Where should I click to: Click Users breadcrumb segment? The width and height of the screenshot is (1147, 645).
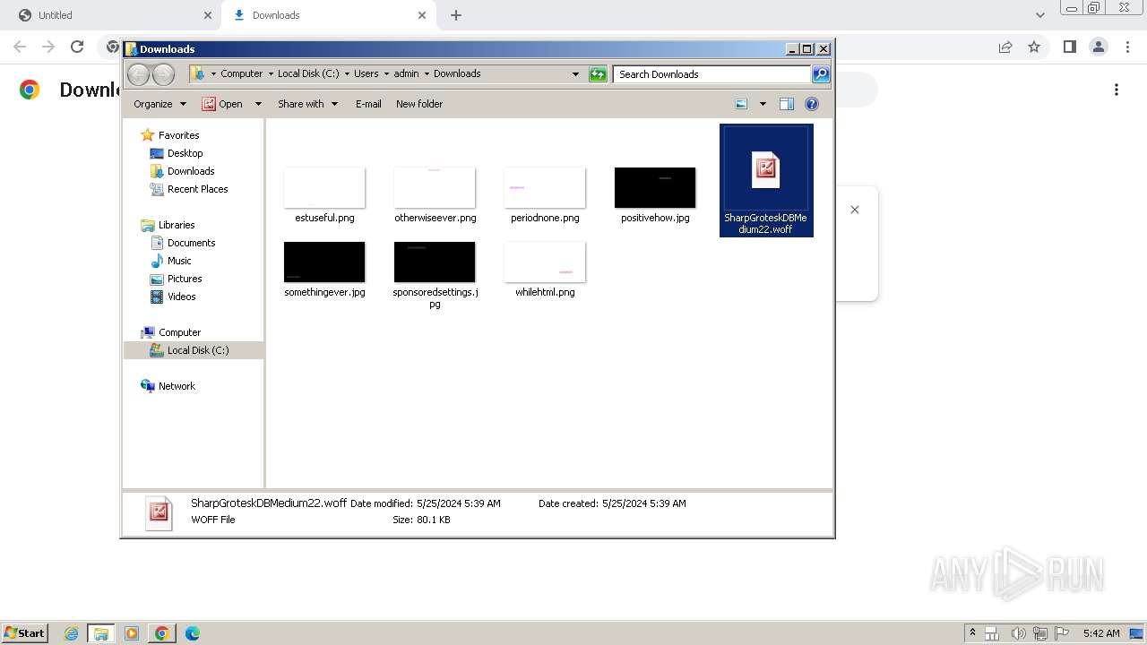366,74
